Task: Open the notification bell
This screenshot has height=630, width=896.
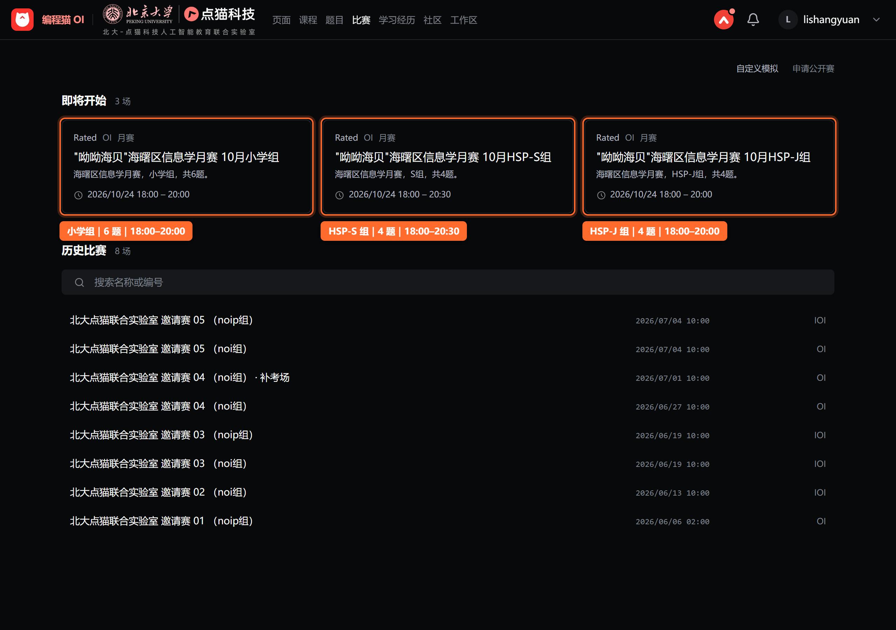Action: 753,20
